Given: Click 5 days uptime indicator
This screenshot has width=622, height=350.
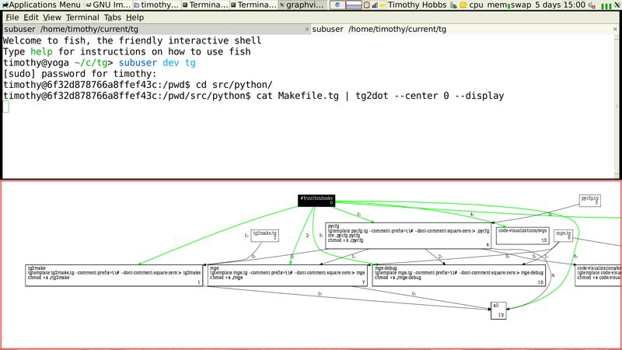Looking at the screenshot, I should [548, 5].
